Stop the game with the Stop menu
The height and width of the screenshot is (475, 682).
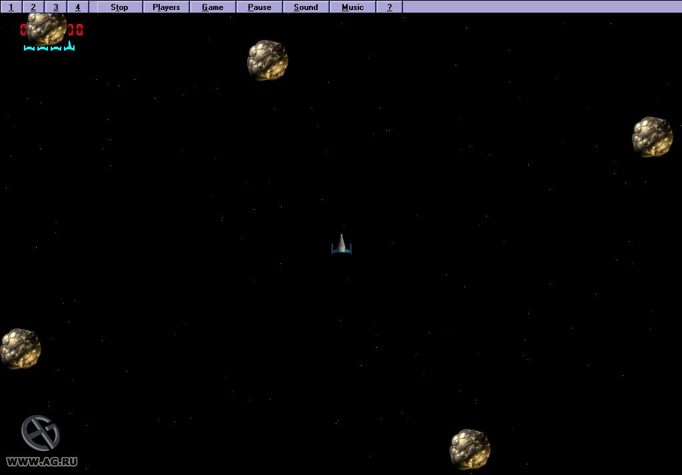coord(120,7)
